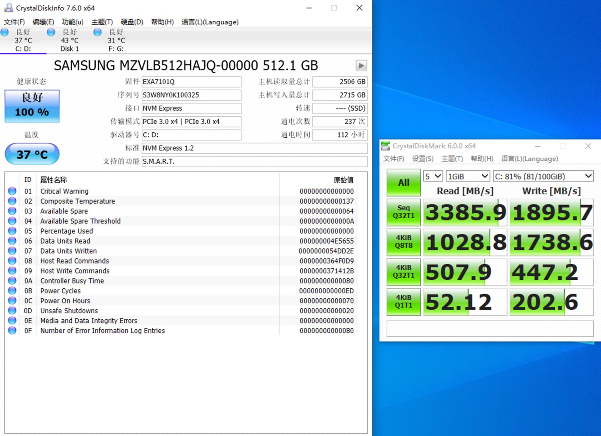
Task: Click the 37°C temperature gauge indicator
Action: 32,154
